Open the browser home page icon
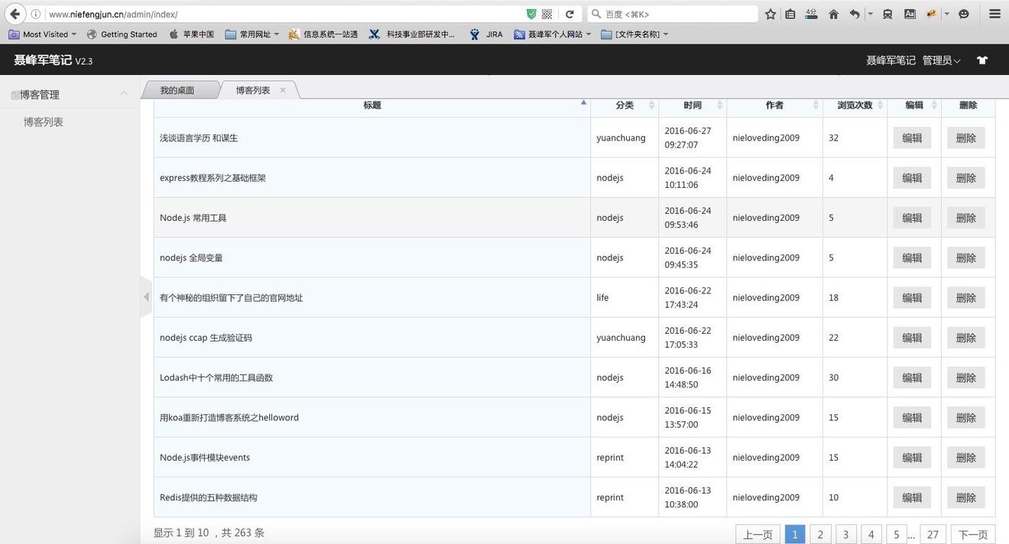Viewport: 1009px width, 544px height. point(833,14)
